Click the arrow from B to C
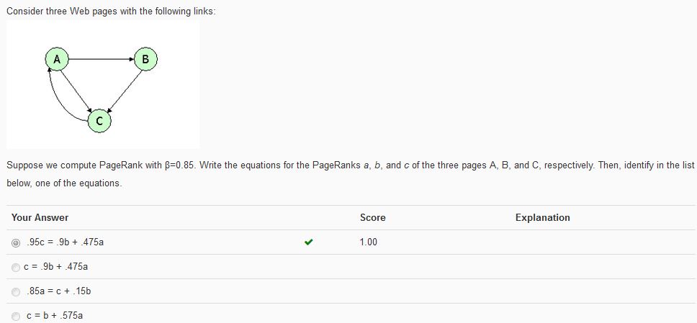Image resolution: width=697 pixels, height=323 pixels. click(x=125, y=90)
